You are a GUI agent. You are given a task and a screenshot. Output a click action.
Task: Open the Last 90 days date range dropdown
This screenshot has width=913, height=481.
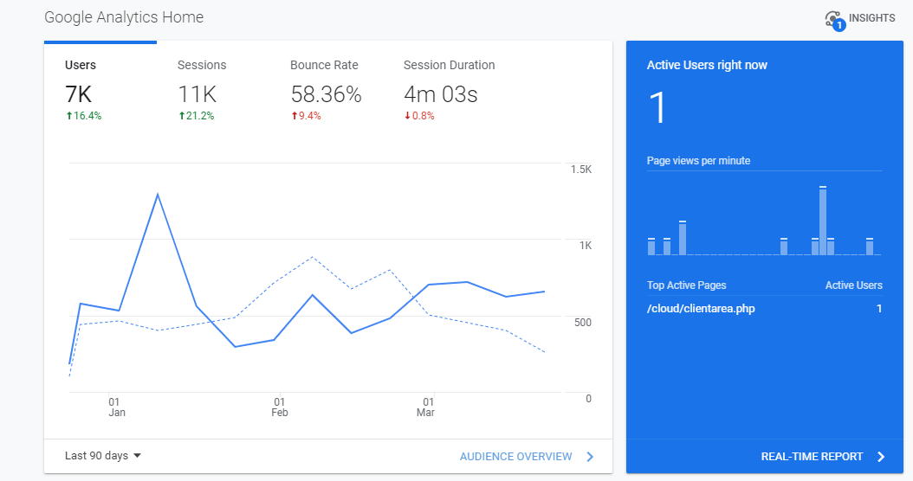click(x=103, y=455)
